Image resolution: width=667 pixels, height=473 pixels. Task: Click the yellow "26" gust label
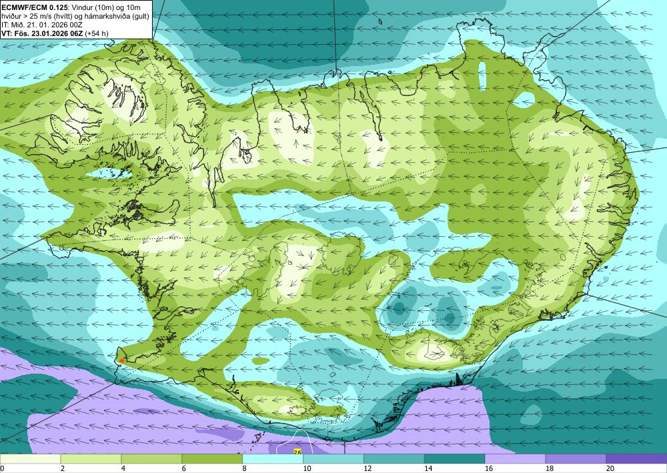click(297, 451)
